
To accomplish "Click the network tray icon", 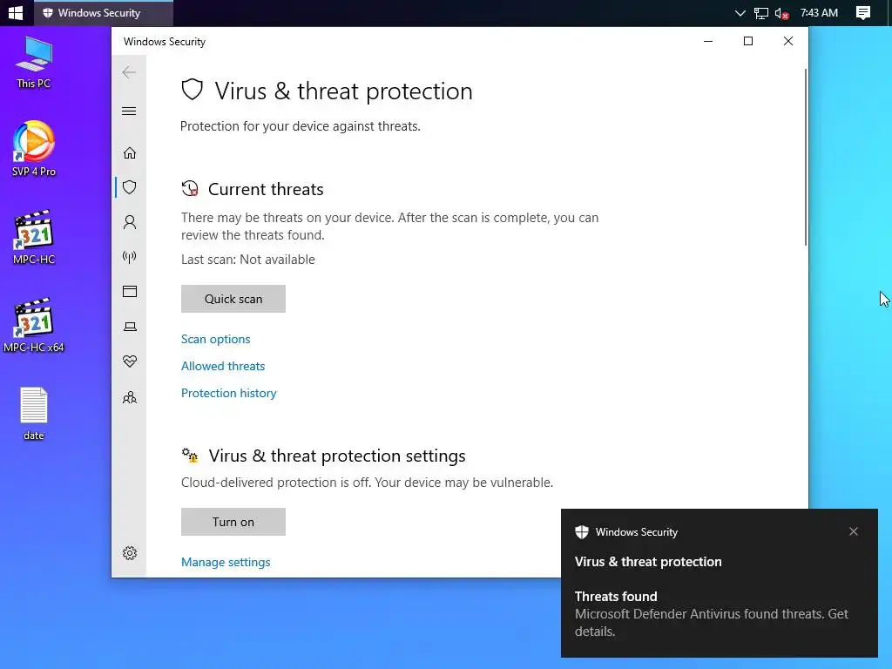I will pyautogui.click(x=760, y=12).
